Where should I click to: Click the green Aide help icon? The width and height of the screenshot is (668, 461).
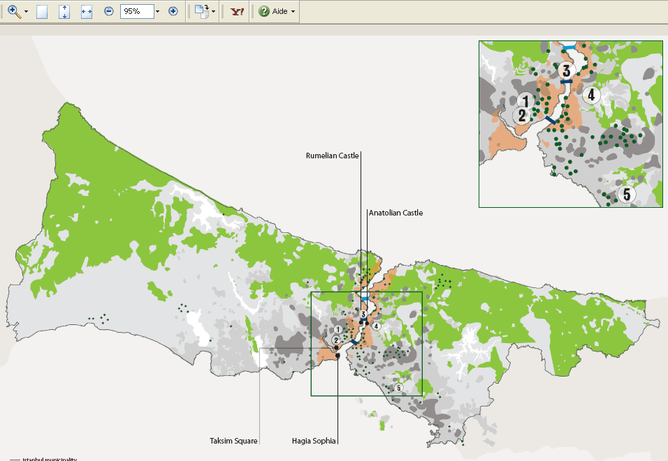[264, 10]
